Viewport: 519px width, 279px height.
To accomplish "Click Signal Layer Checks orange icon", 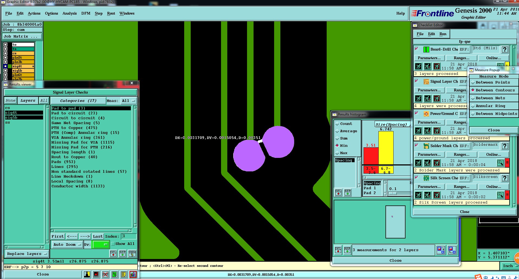I will 426,81.
